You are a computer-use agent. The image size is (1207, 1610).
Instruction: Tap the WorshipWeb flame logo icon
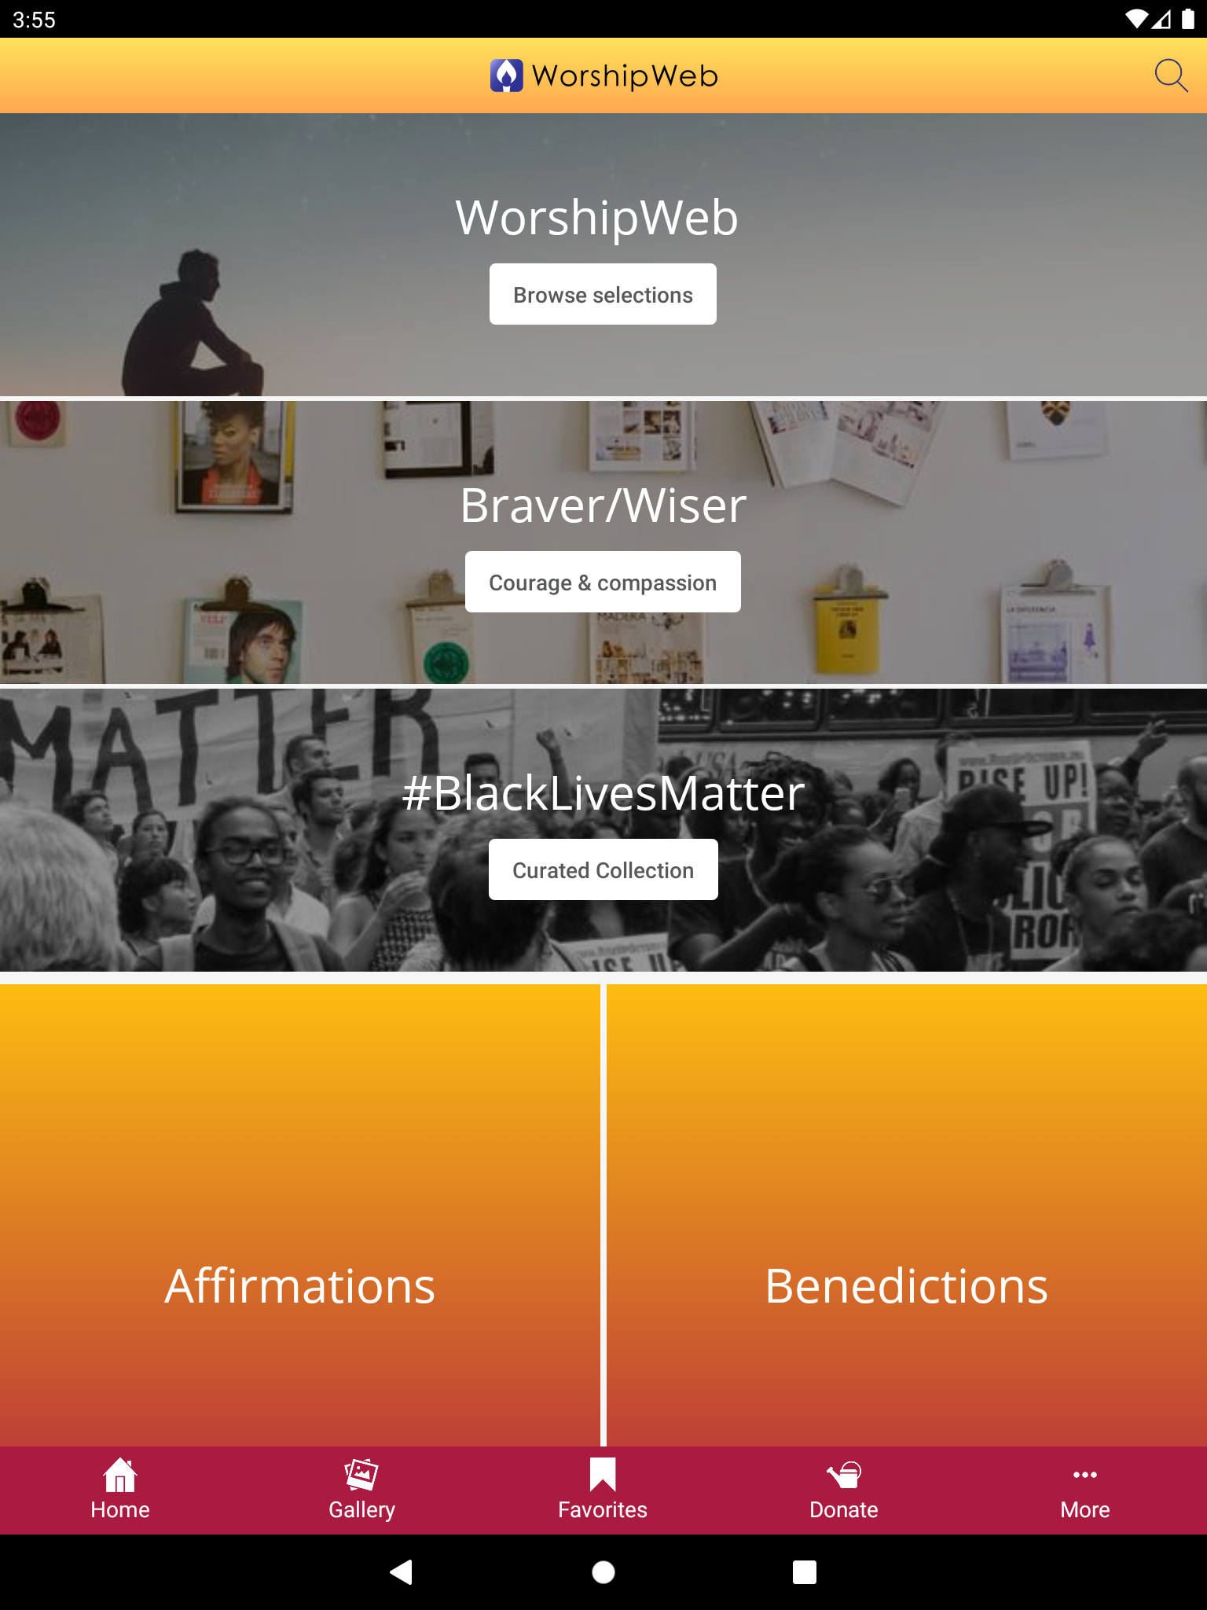point(507,75)
